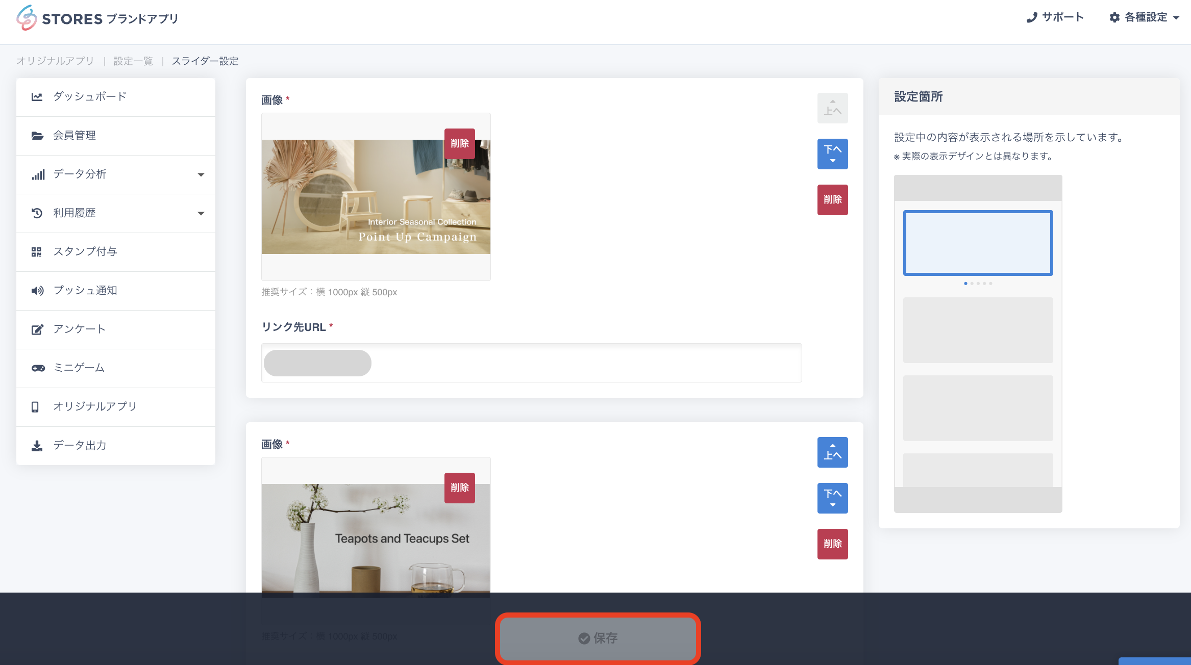Click the プッシュ通知 speaker icon

click(x=37, y=291)
